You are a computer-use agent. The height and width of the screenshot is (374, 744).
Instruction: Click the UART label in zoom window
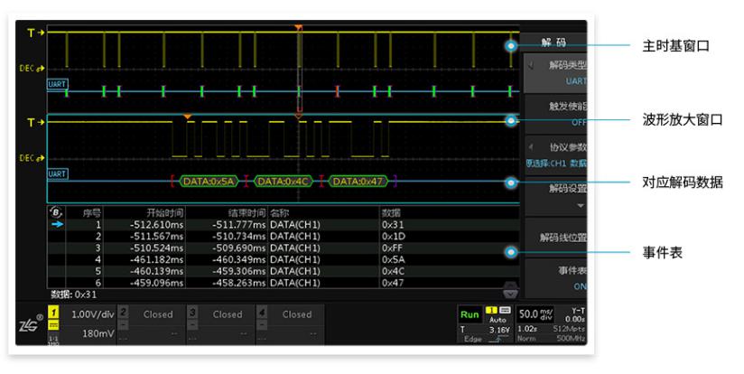pos(57,173)
